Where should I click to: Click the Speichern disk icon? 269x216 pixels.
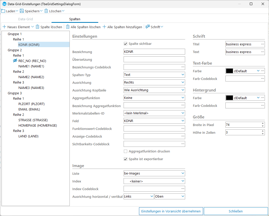(22, 11)
